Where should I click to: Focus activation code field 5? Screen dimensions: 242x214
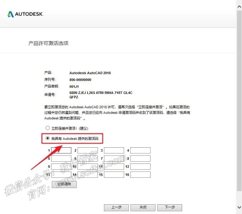click(61, 158)
